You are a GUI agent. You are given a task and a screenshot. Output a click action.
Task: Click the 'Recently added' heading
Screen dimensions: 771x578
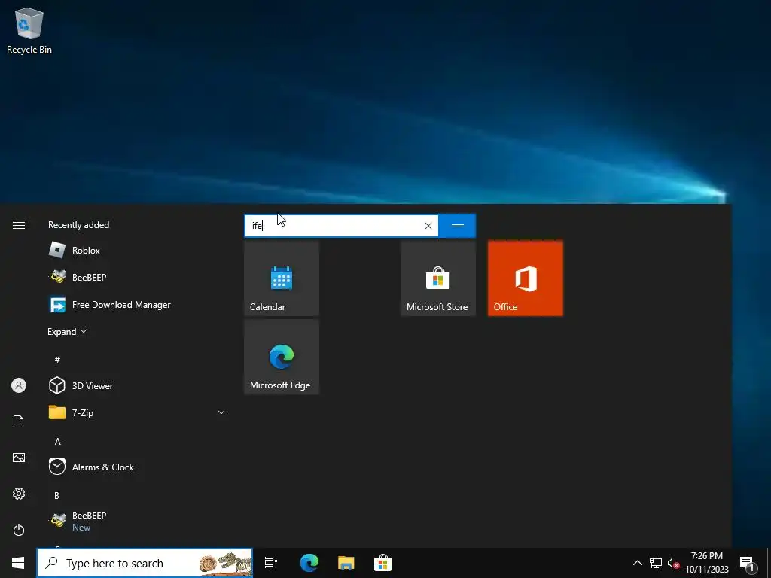coord(78,225)
